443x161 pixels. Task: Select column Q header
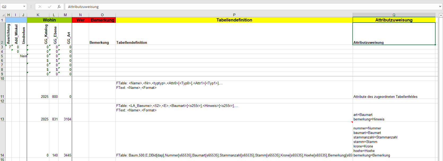click(x=394, y=15)
